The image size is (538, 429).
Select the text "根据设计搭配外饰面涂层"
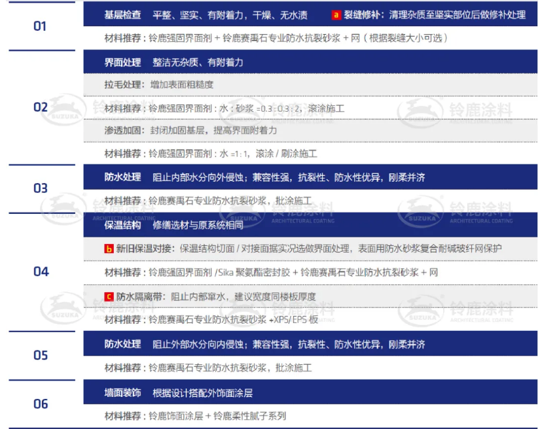click(202, 392)
